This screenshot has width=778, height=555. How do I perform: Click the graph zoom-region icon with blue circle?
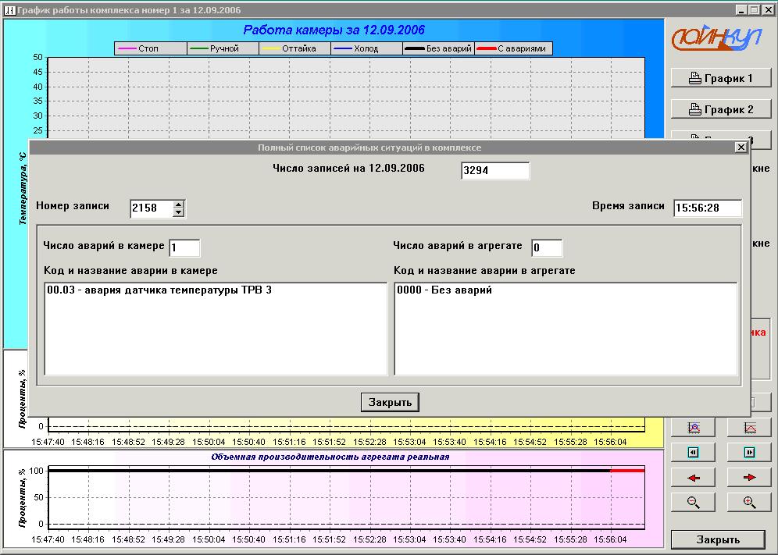click(x=693, y=427)
